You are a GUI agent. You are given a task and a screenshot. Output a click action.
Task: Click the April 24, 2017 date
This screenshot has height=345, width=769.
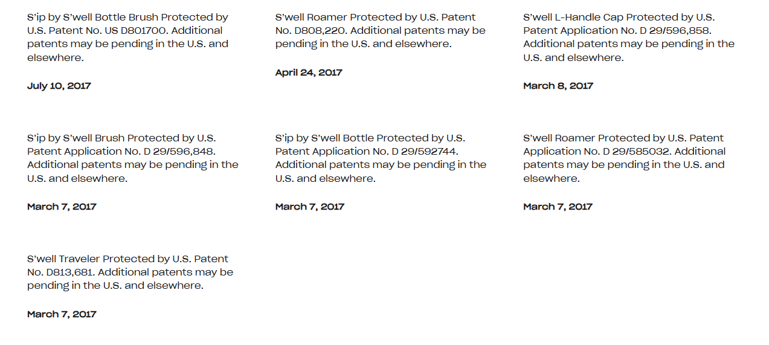pos(309,73)
